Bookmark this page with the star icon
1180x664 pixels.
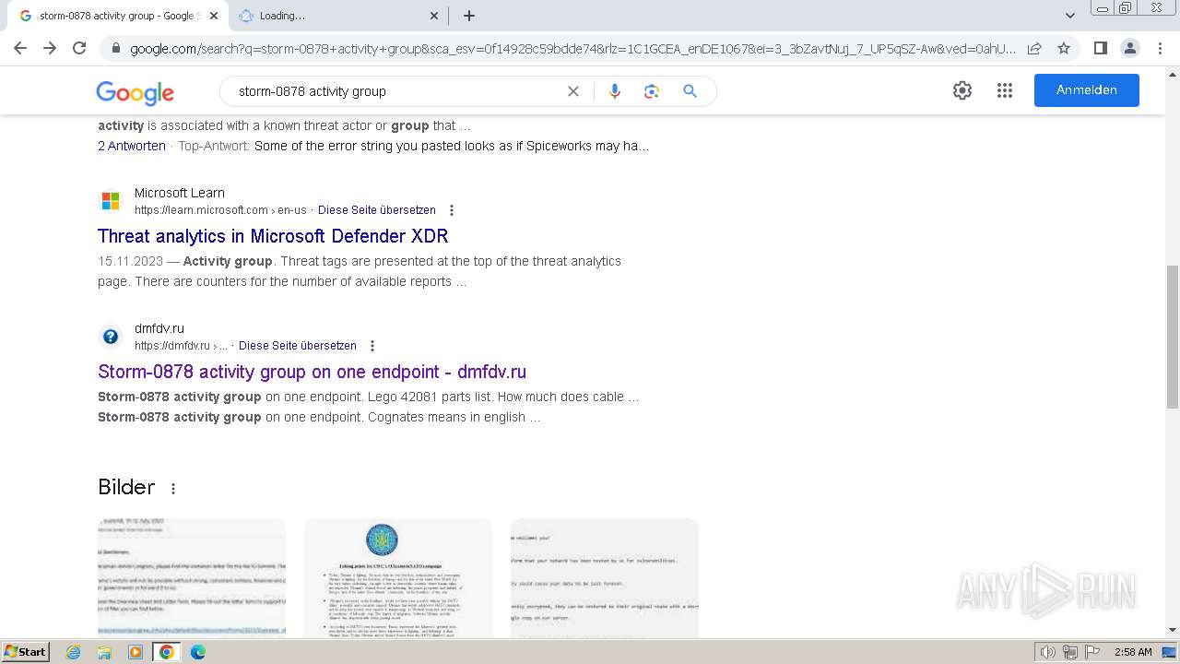tap(1064, 48)
